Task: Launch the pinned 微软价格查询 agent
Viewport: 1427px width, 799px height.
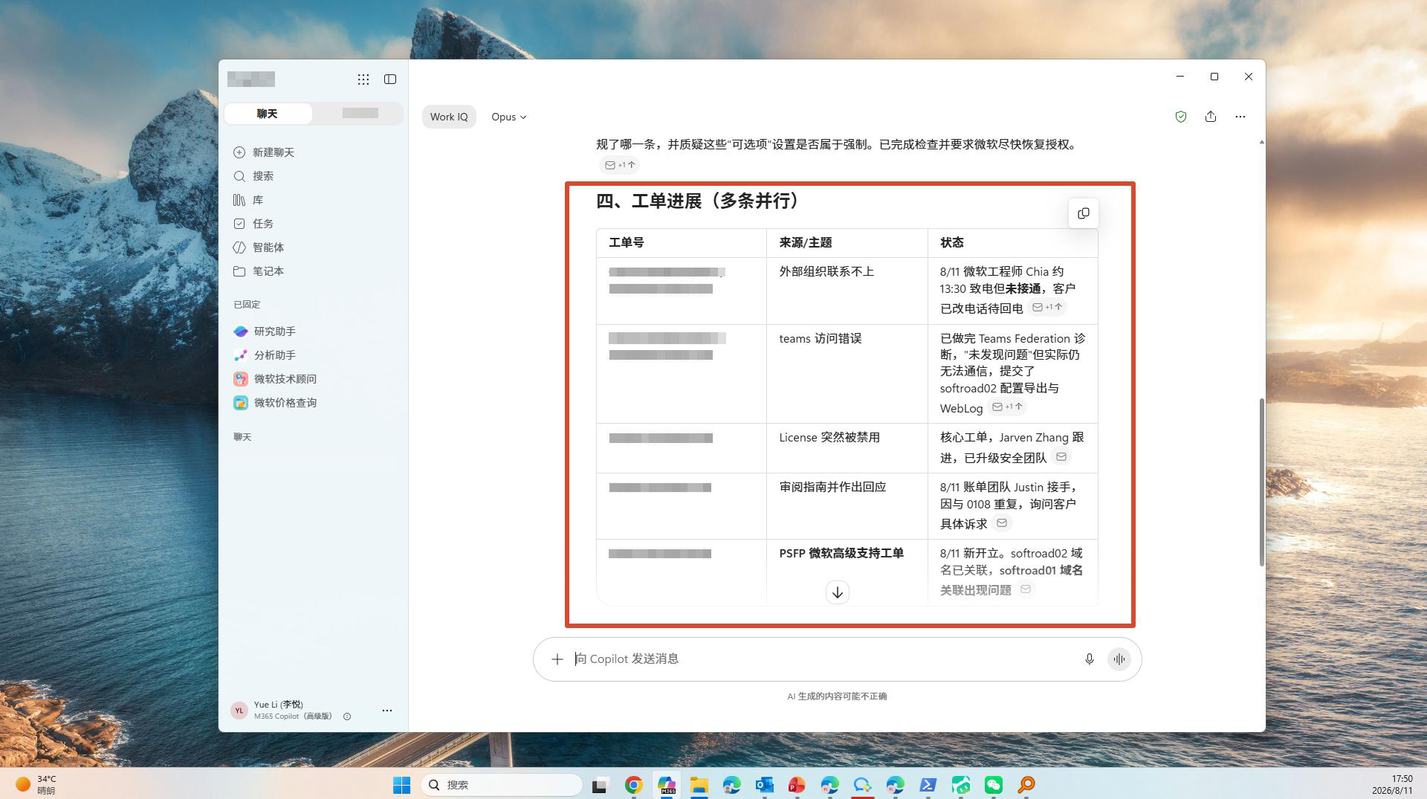Action: (x=275, y=403)
